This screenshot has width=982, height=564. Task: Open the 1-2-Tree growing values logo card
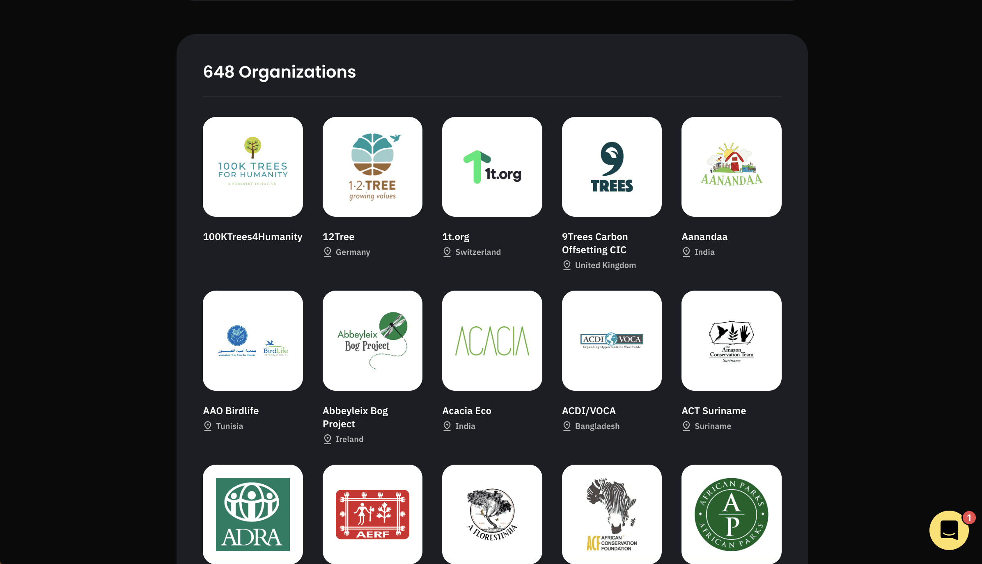pos(372,167)
